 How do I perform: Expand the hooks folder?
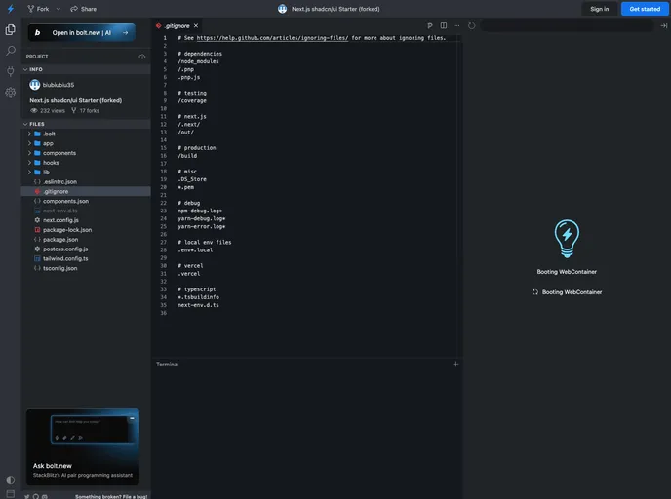click(86, 163)
